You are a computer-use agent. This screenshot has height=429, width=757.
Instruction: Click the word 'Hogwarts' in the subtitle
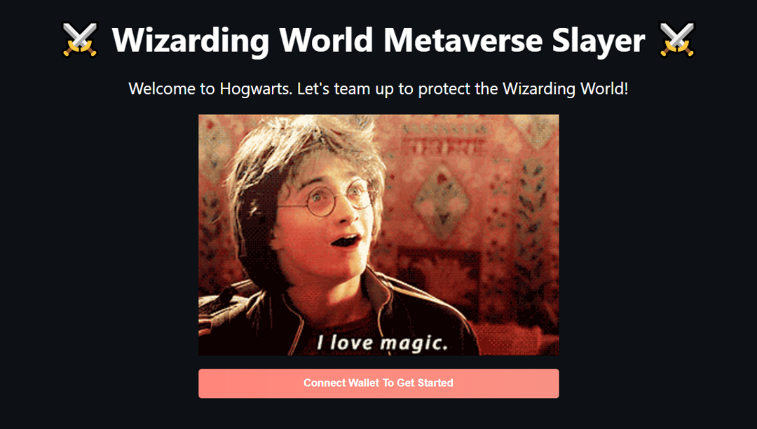256,89
